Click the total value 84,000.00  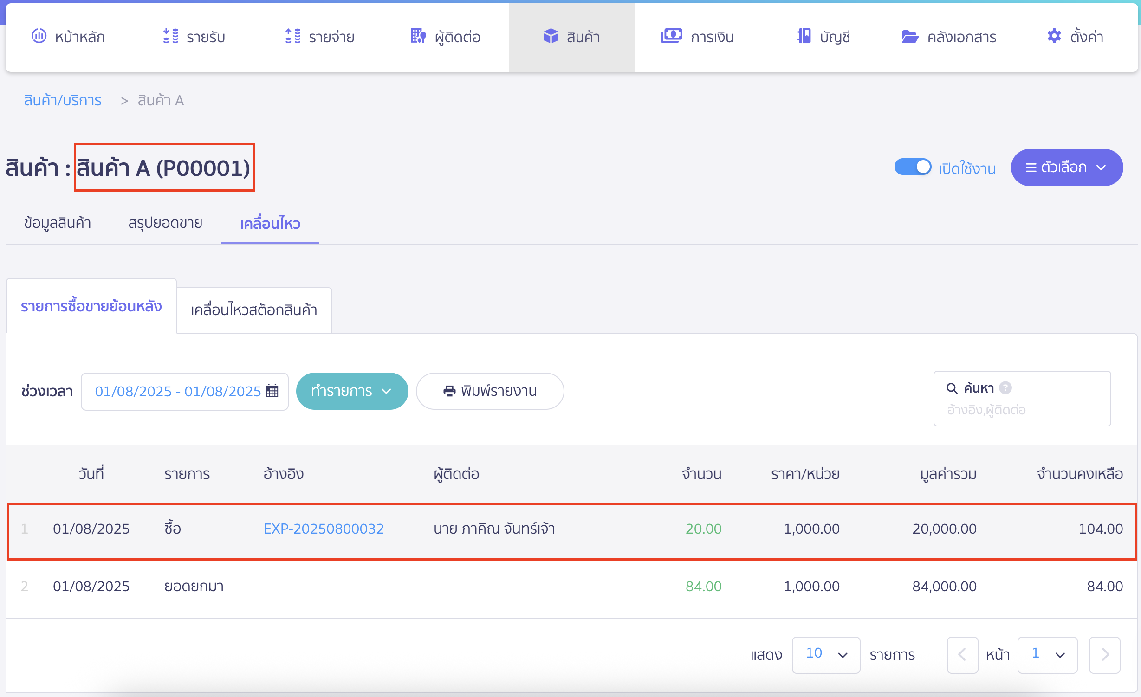tap(944, 586)
